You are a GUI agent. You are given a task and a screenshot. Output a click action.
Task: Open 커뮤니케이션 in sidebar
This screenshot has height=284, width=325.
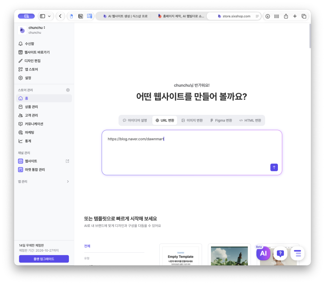coord(31,124)
